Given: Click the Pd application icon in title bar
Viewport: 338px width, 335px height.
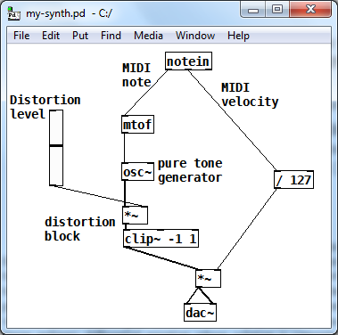Looking at the screenshot, I should tap(13, 13).
